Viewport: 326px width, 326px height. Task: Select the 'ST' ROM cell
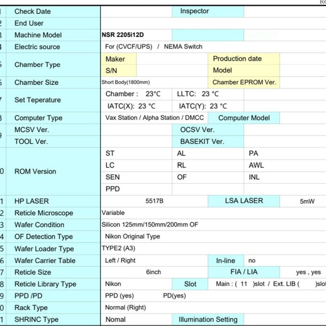click(x=137, y=154)
